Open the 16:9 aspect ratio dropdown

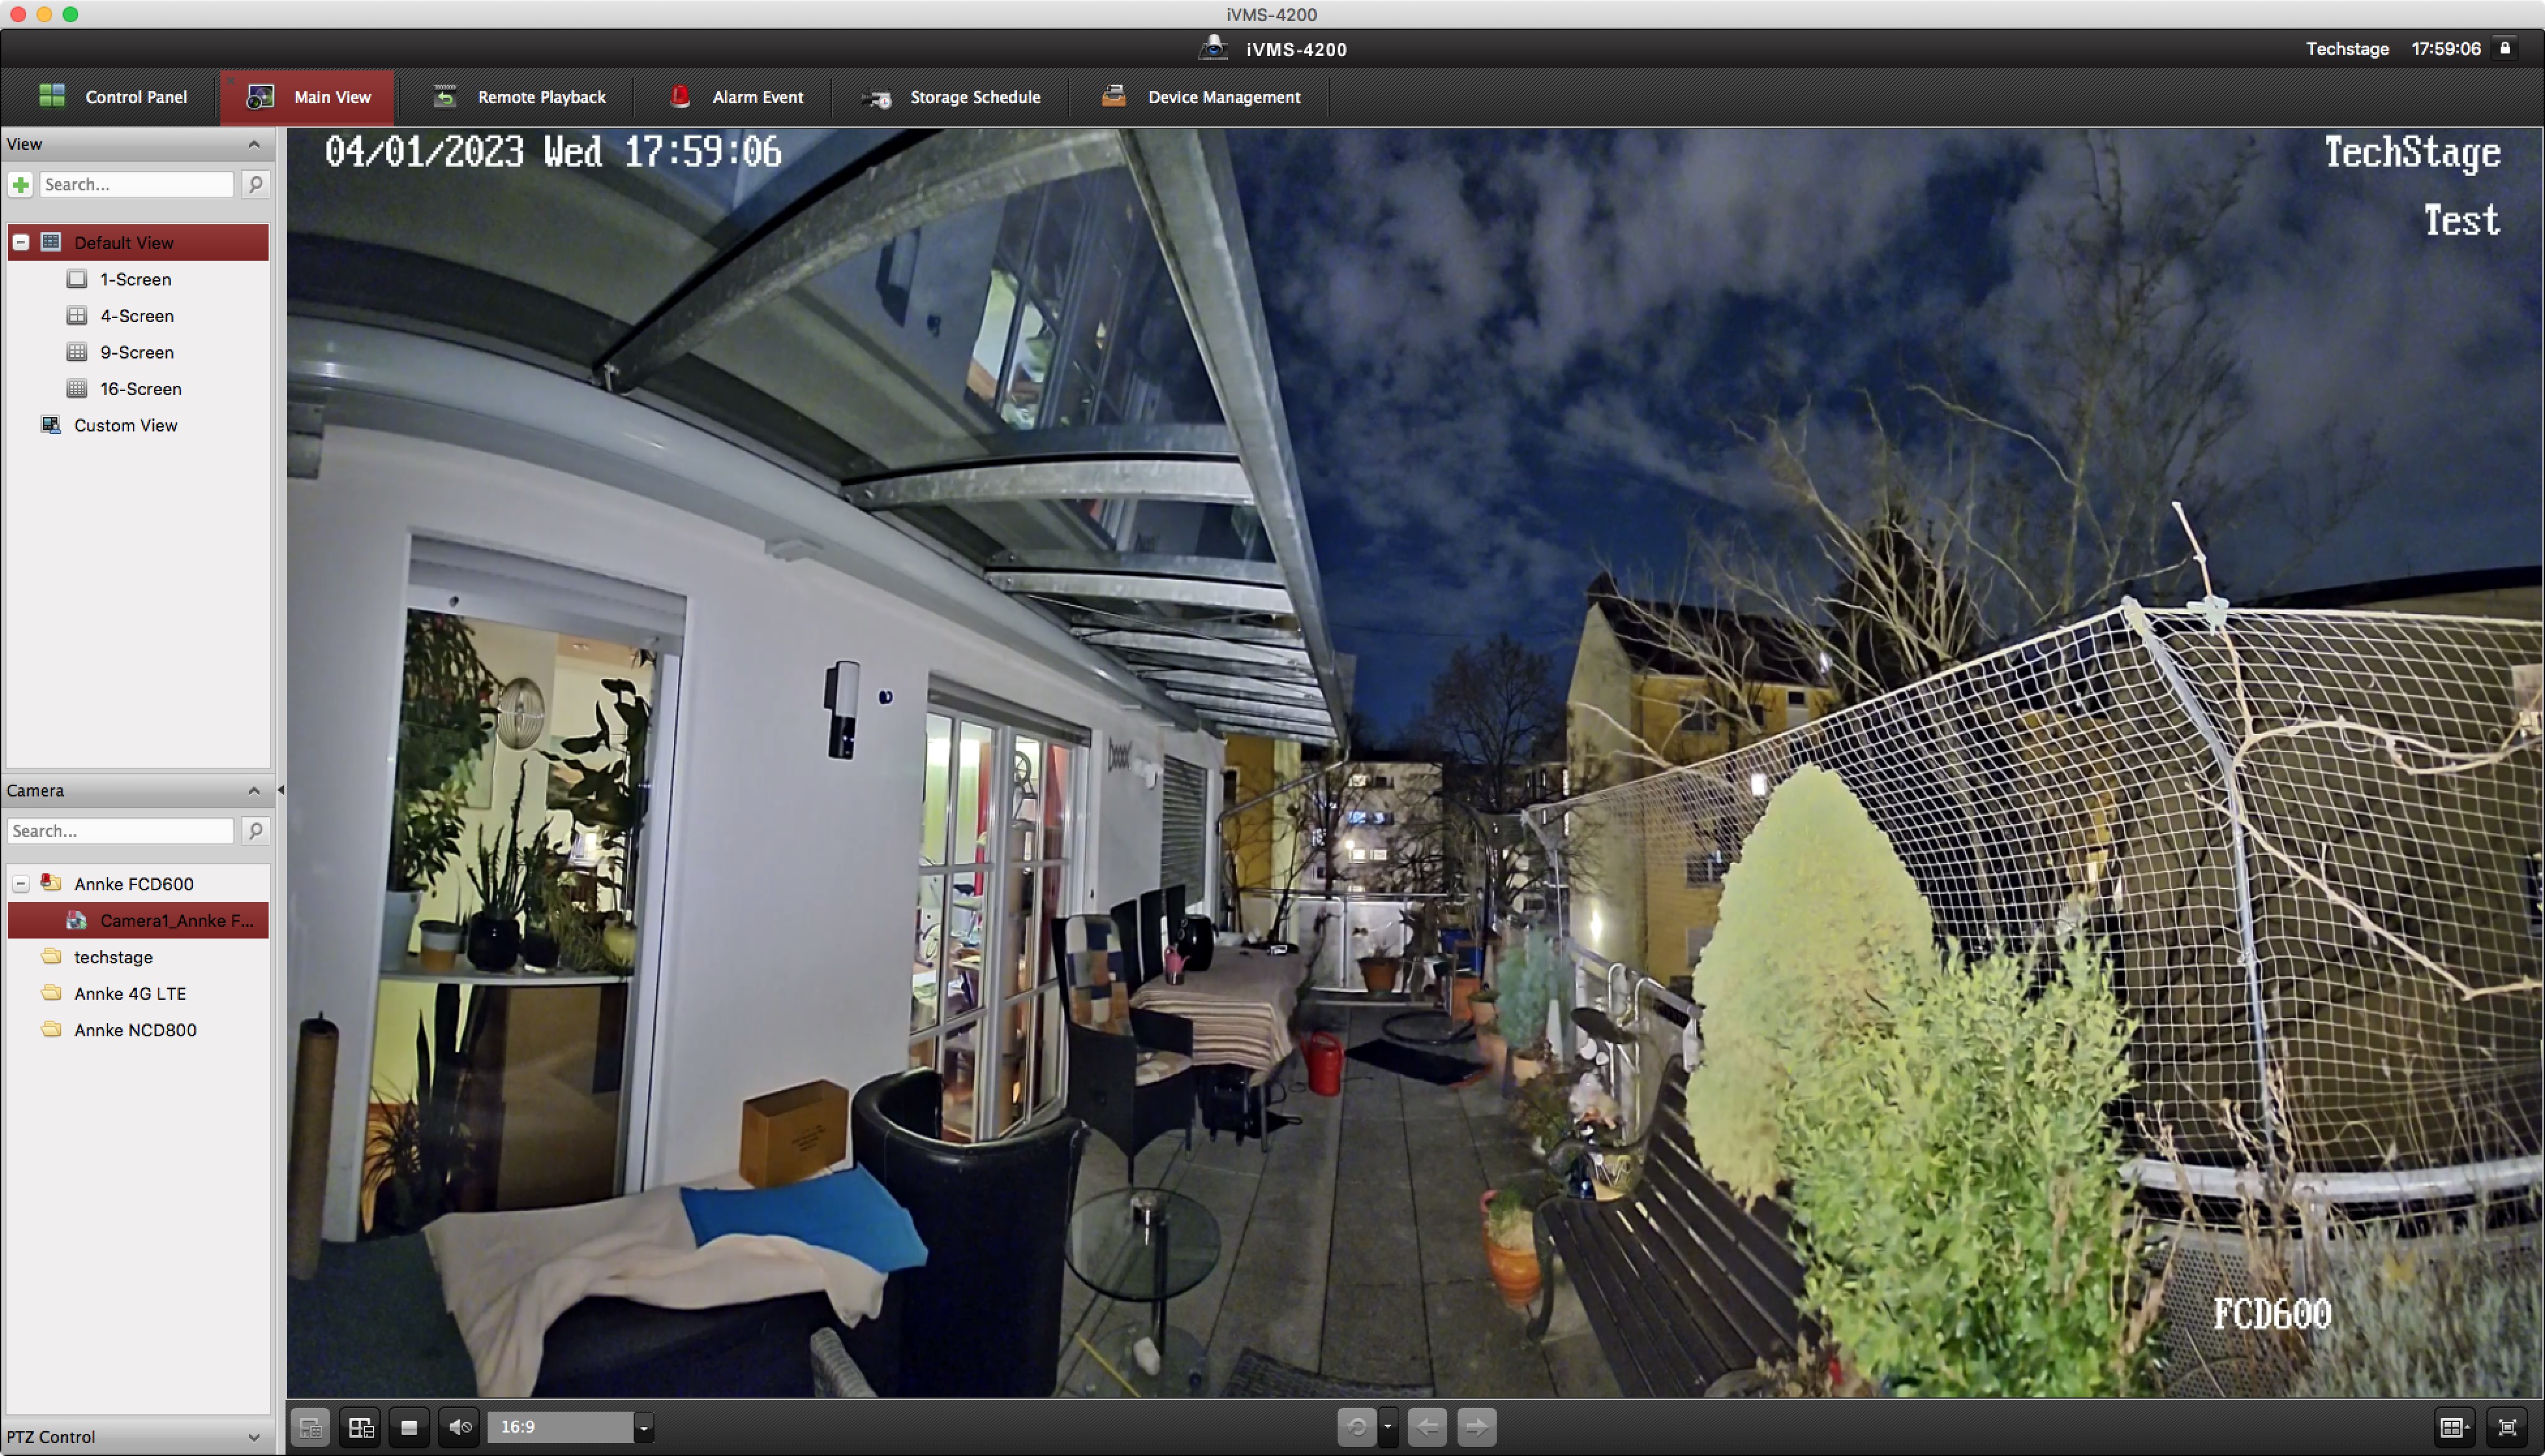pyautogui.click(x=644, y=1427)
